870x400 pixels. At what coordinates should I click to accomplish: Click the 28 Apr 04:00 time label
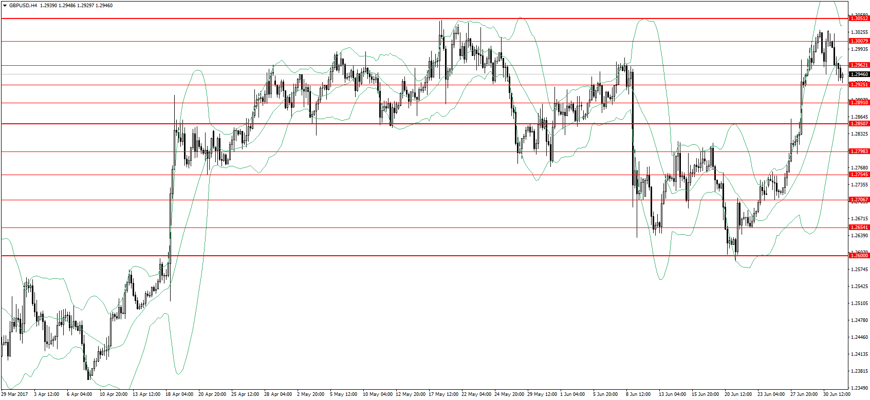(x=278, y=395)
